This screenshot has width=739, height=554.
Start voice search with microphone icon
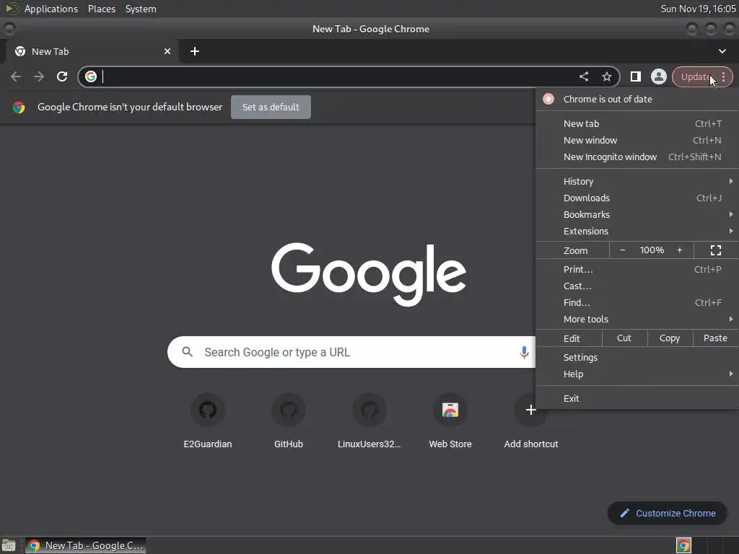coord(524,352)
